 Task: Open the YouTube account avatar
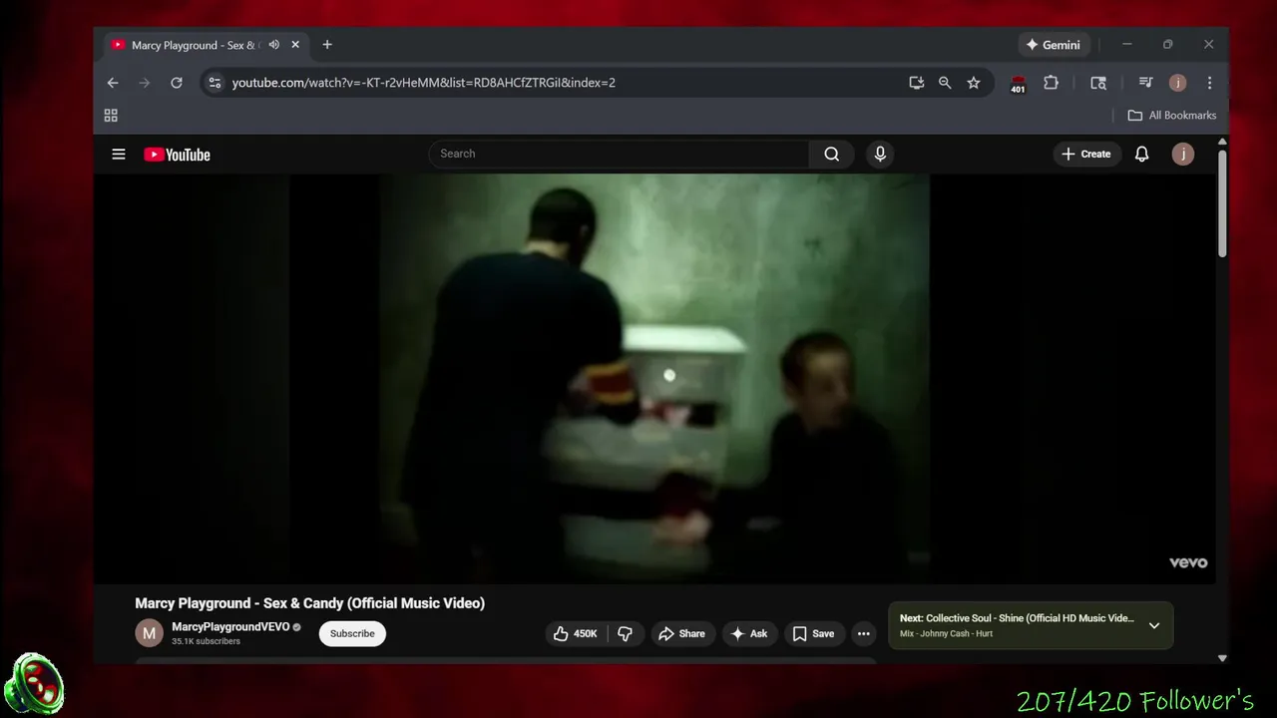pyautogui.click(x=1183, y=154)
